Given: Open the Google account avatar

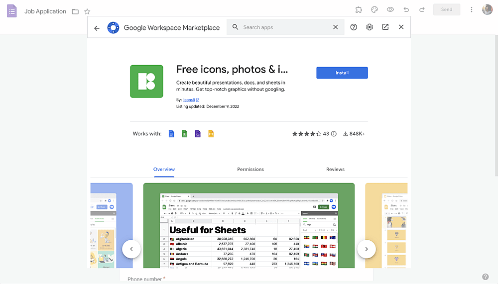Looking at the screenshot, I should (487, 9).
